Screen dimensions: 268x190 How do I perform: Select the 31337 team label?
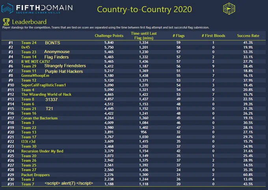[x=52, y=100]
